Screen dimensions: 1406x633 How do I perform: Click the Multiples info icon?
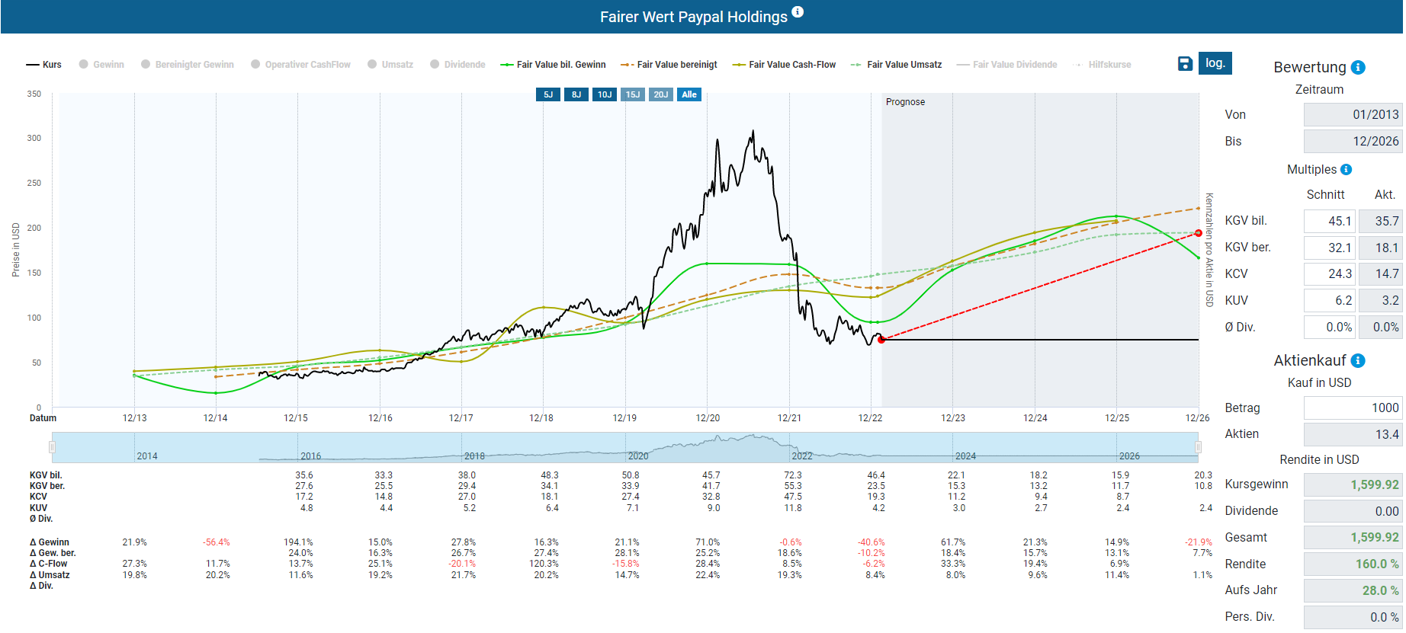click(1347, 170)
